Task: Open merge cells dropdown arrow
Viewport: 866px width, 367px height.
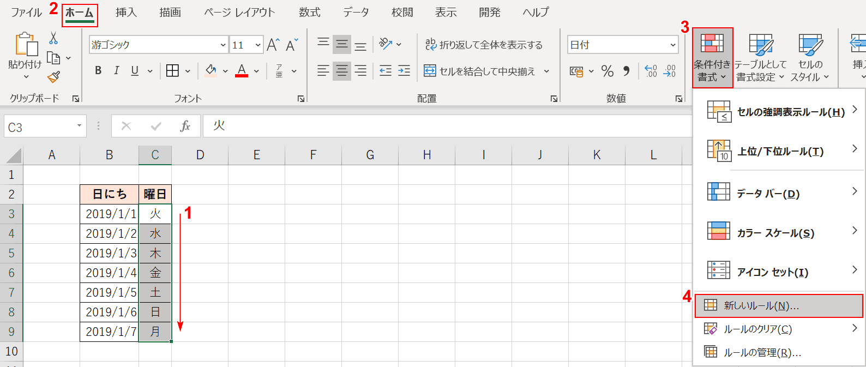Action: pyautogui.click(x=546, y=71)
